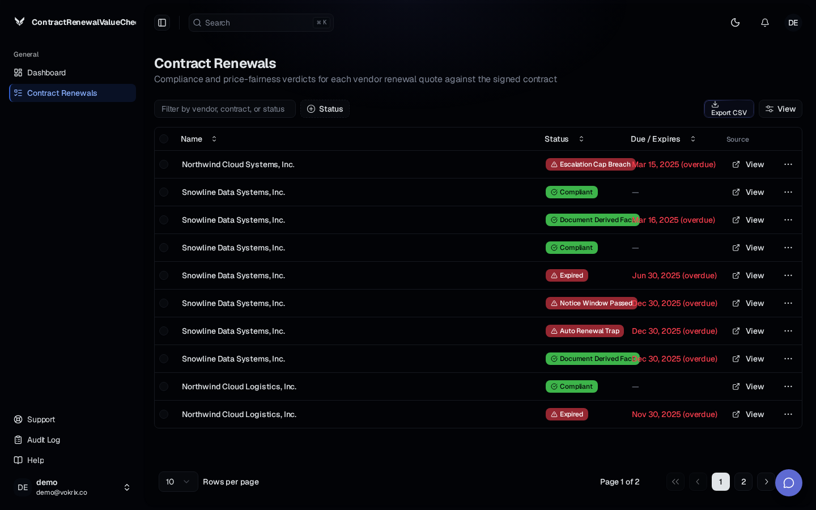Sort by the Status column header
This screenshot has width=816, height=510.
(564, 139)
